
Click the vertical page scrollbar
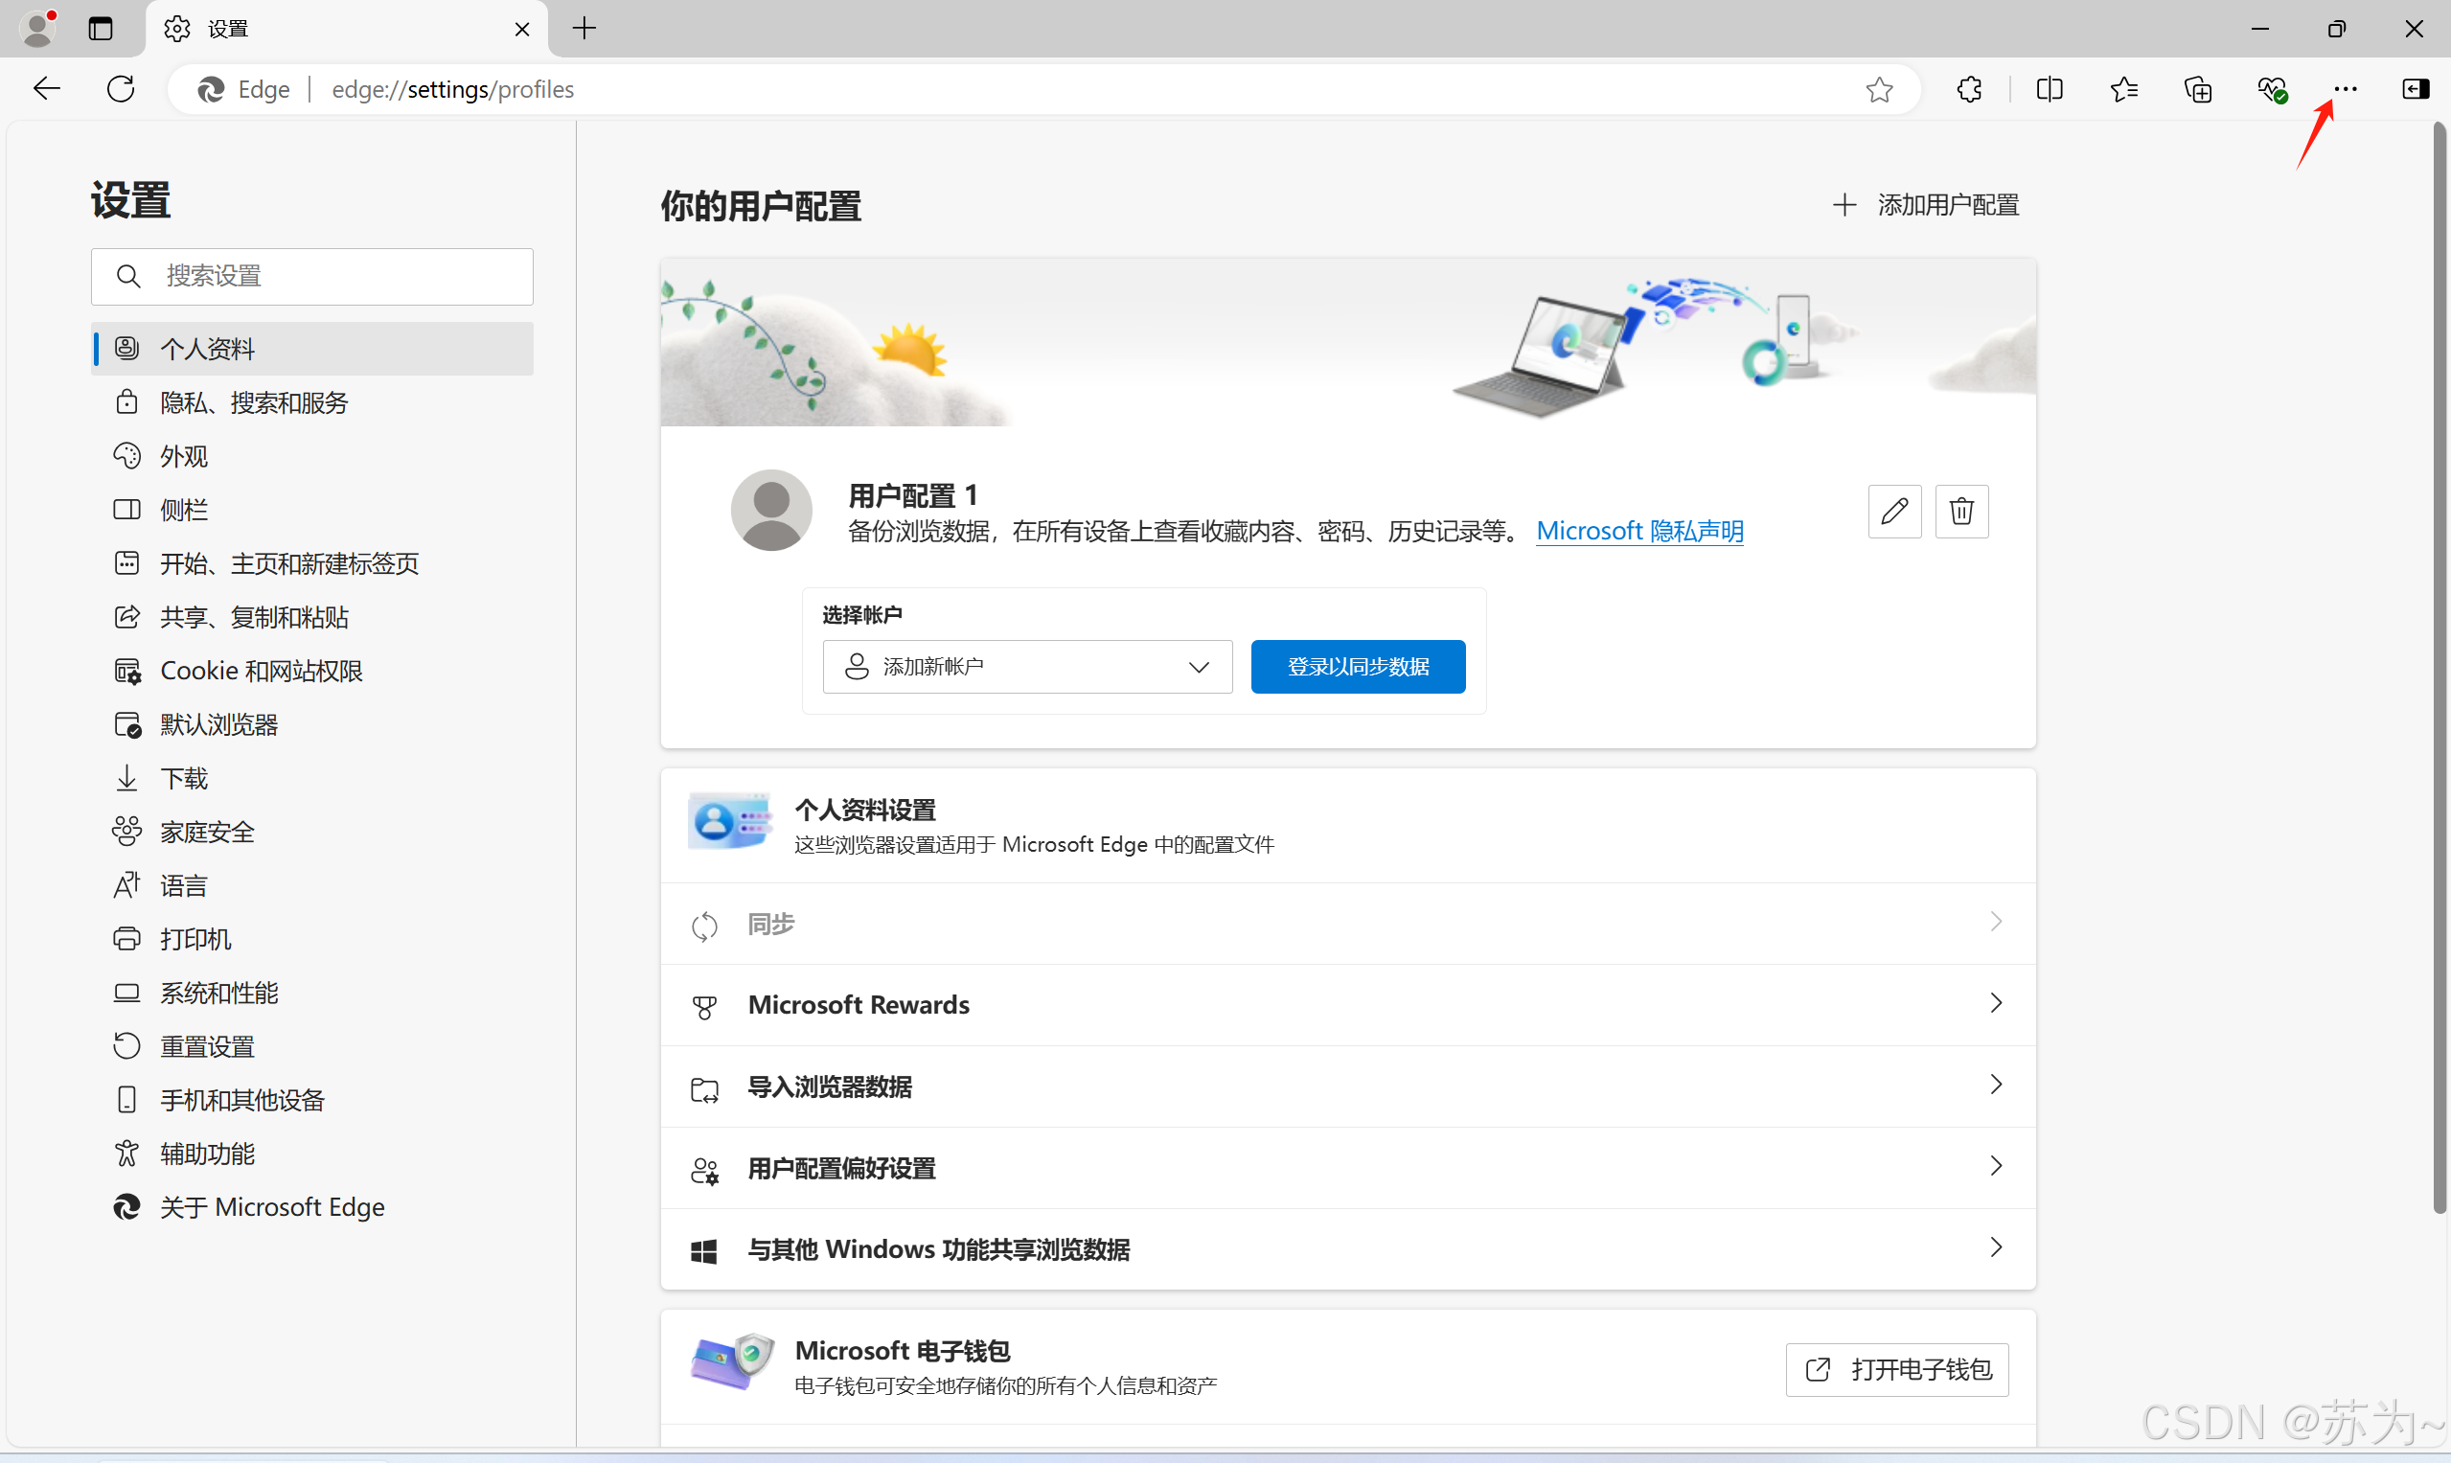2440,671
